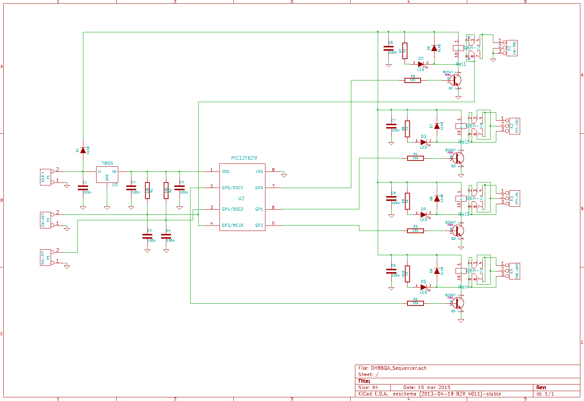Screen dimensions: 584x401
Task: Pick resistor R2 10k symbol
Action: click(166, 191)
